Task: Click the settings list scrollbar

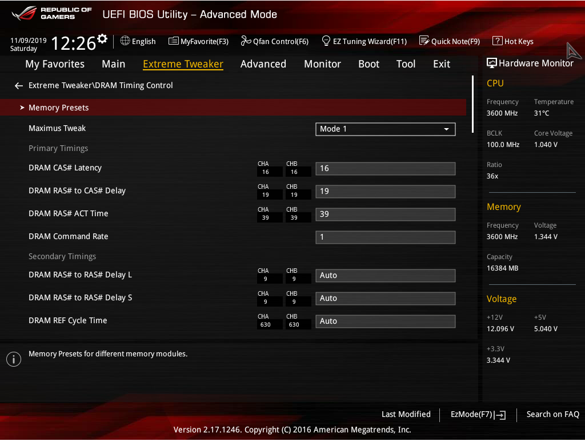Action: click(472, 104)
